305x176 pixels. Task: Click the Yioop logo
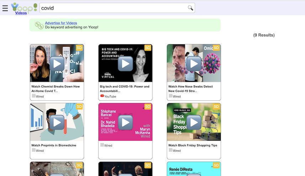(24, 7)
